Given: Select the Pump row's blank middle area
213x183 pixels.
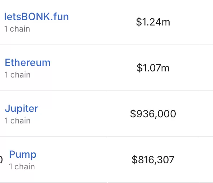Looking at the screenshot, I should pos(84,160).
